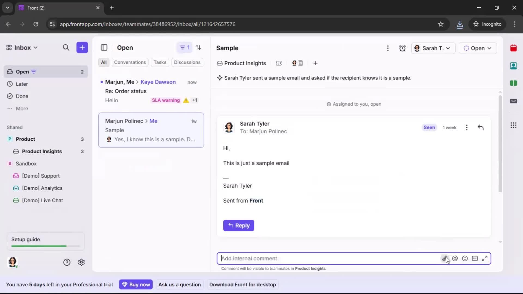Expand the comment box to fullscreen
The height and width of the screenshot is (294, 523).
click(485, 258)
